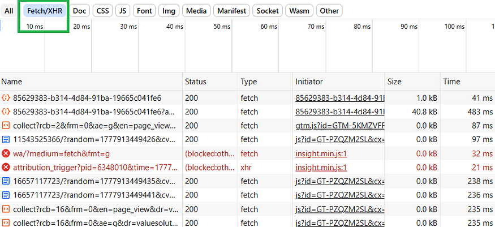
Task: Sort by the Size column header
Action: 412,82
